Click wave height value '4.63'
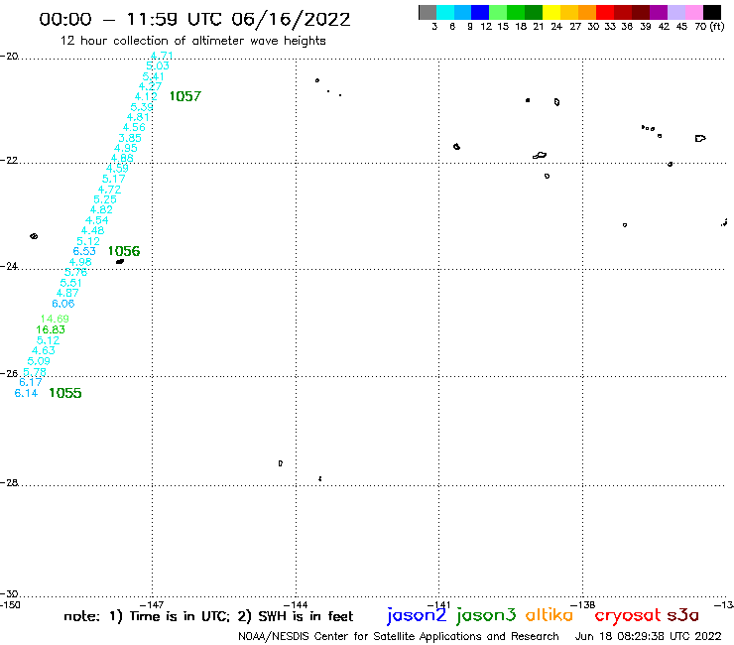 (44, 350)
